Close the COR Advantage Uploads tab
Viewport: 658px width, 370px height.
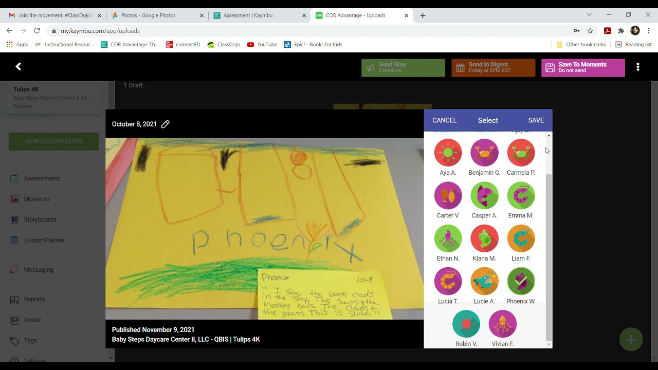406,15
